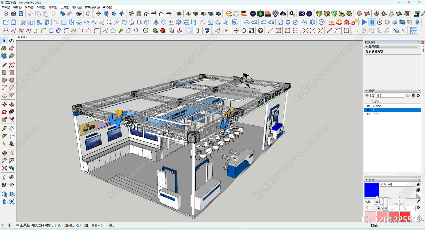Open the 相机(C) menu
This screenshot has width=425, height=230.
(x=41, y=7)
